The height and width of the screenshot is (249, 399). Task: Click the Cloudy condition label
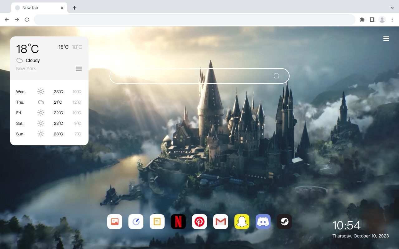[x=33, y=60]
